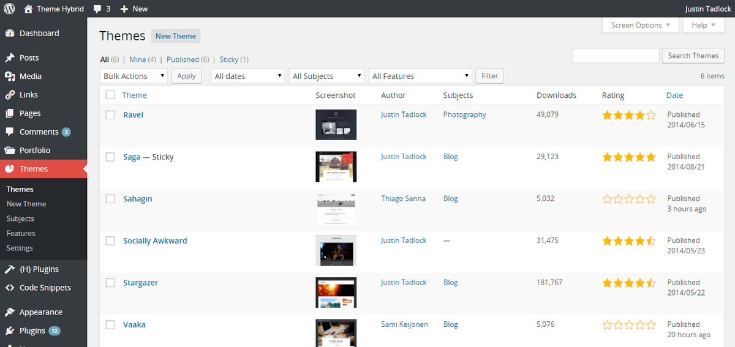Image resolution: width=735 pixels, height=347 pixels.
Task: Click the Posts pushpin icon
Action: point(10,58)
